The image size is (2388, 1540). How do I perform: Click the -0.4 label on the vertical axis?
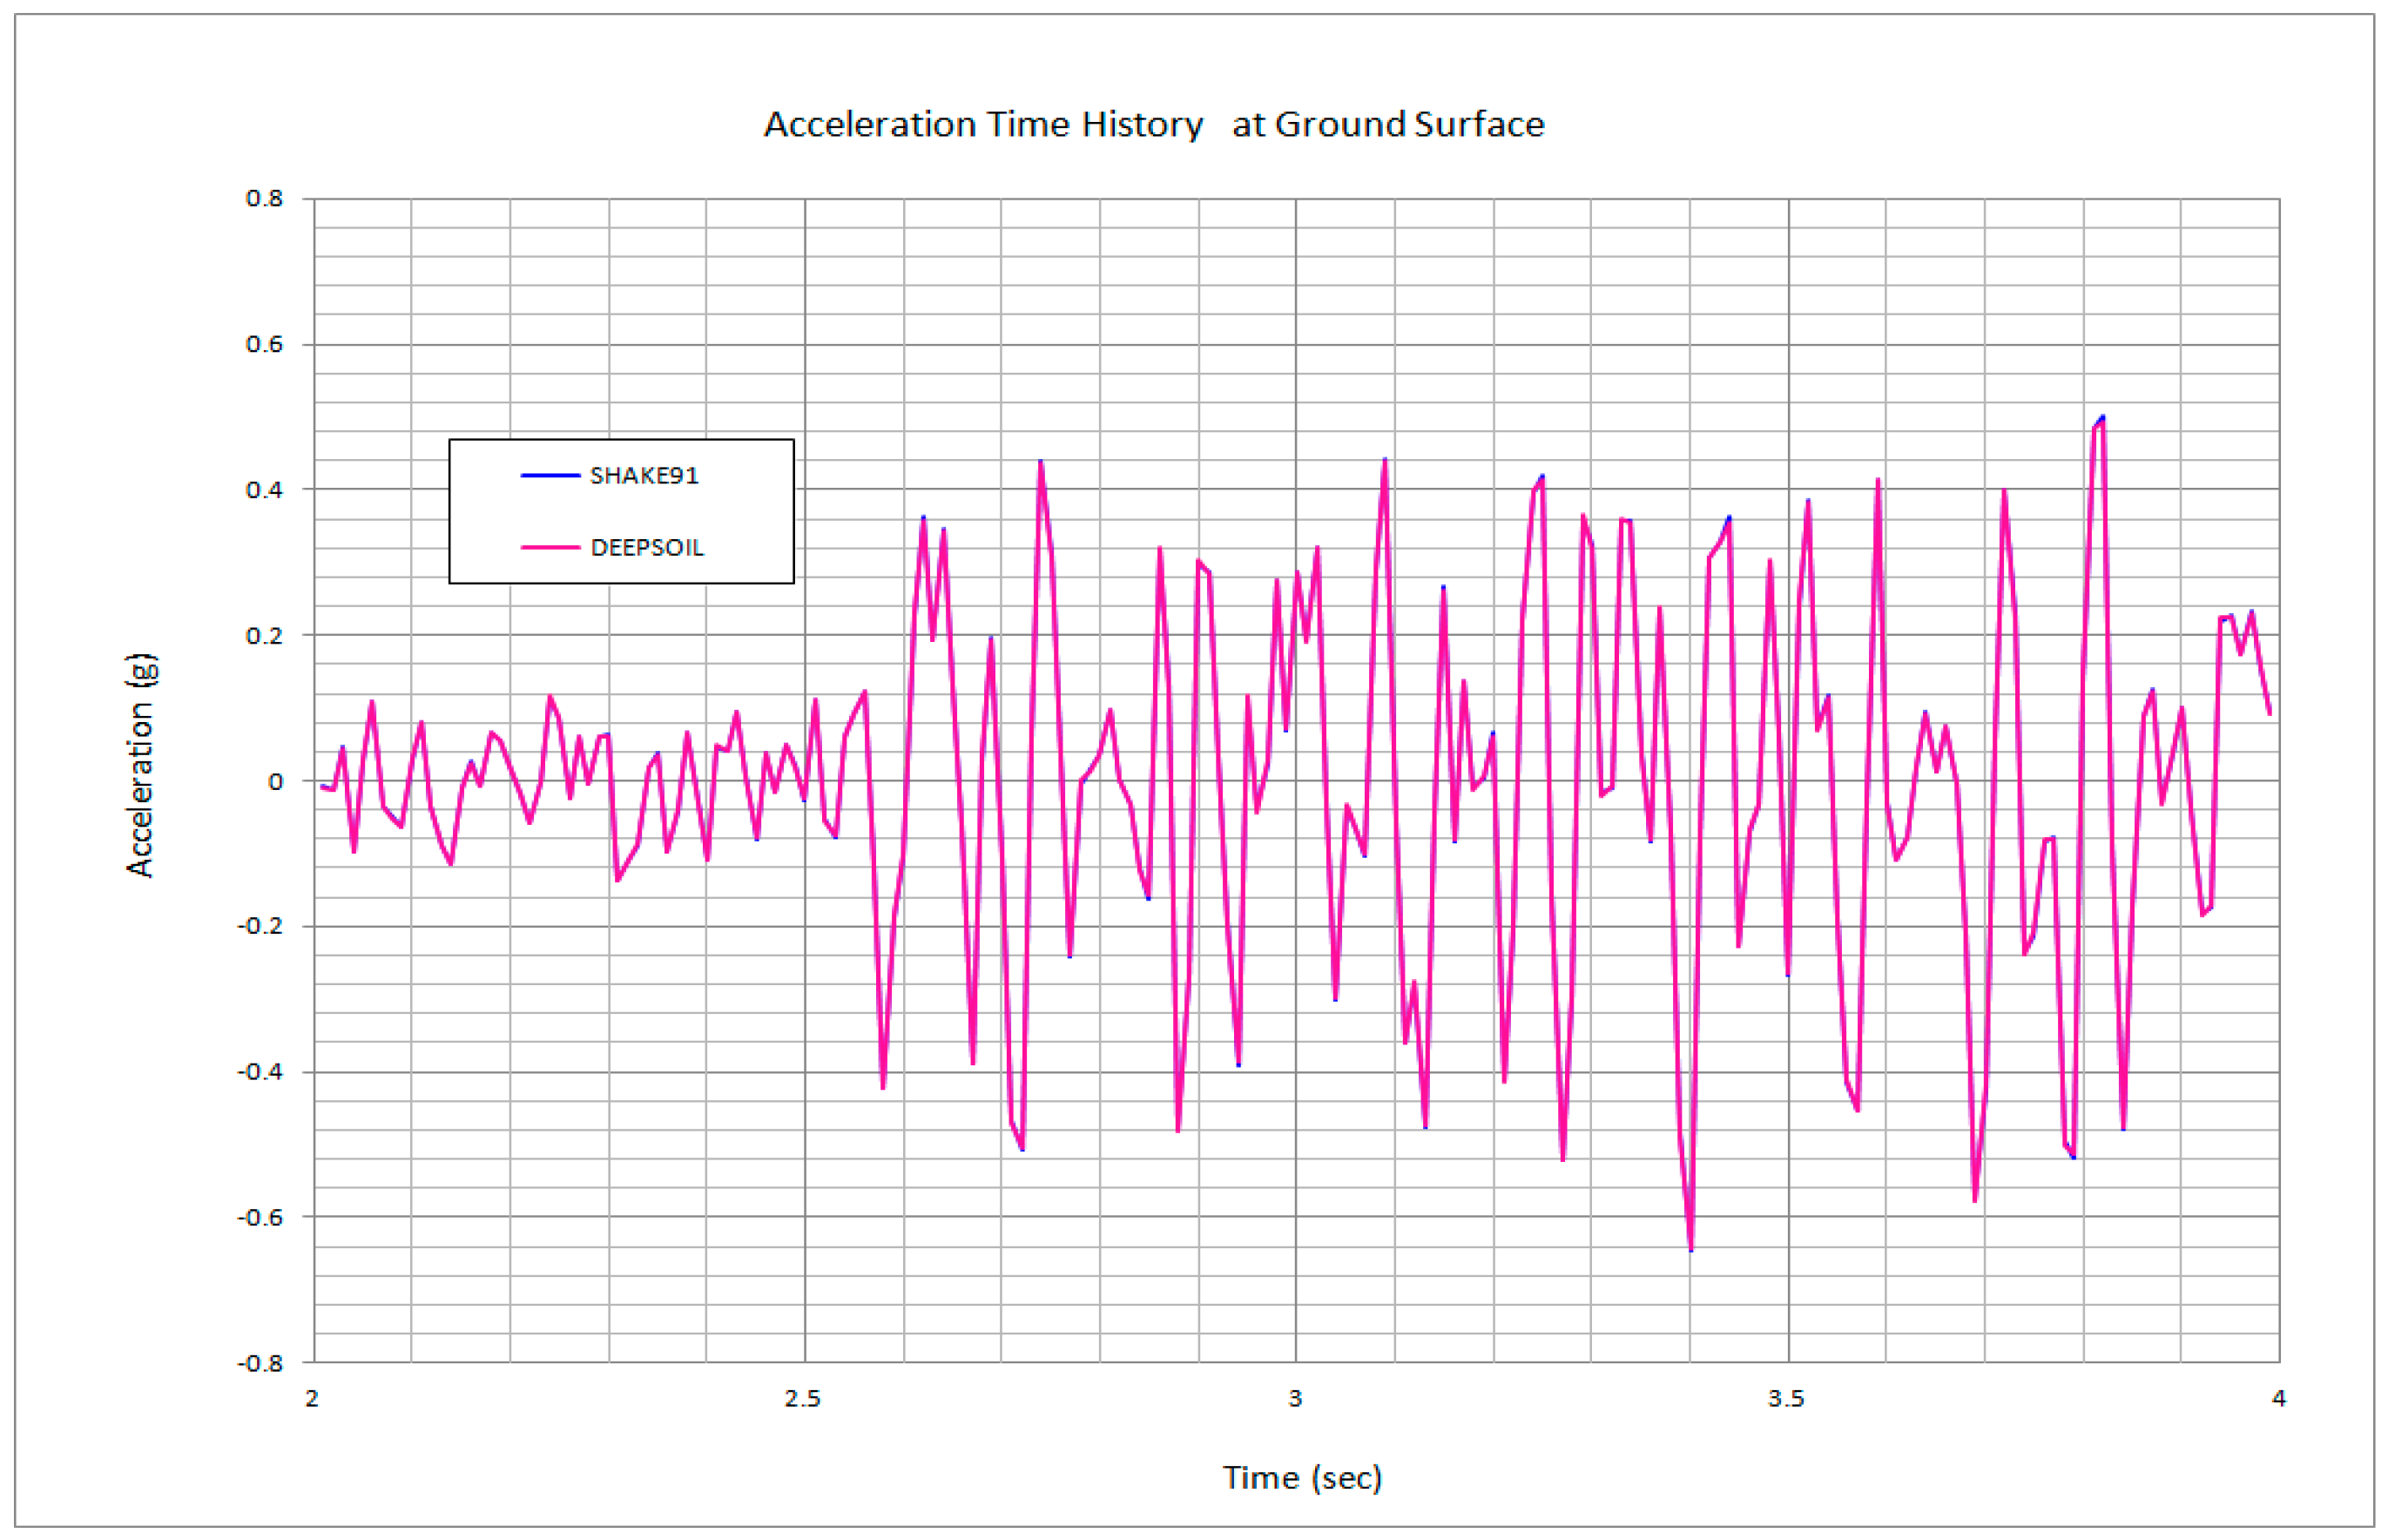260,1073
